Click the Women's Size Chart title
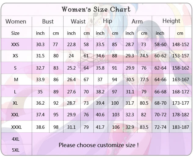This screenshot has height=159, width=193. tap(96, 9)
